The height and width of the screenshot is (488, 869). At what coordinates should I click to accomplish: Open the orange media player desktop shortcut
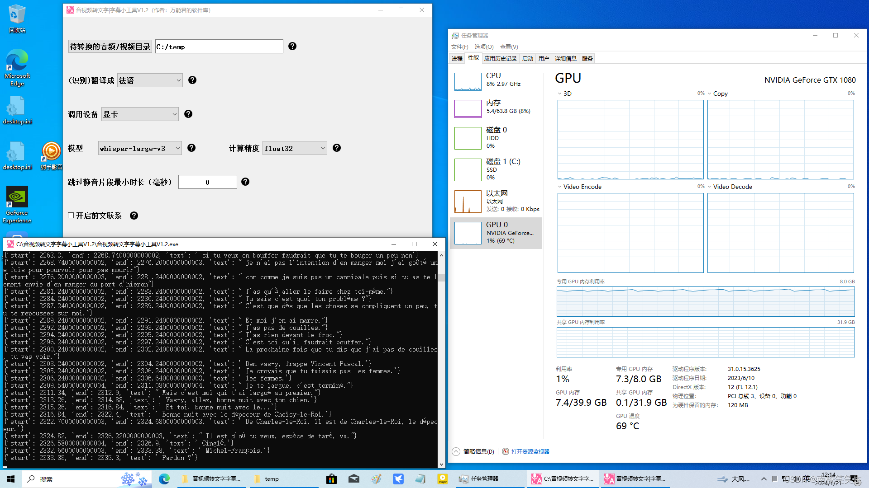[51, 155]
